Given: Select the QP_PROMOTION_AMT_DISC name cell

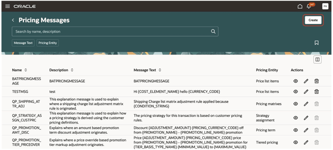Looking at the screenshot, I should (x=27, y=130).
